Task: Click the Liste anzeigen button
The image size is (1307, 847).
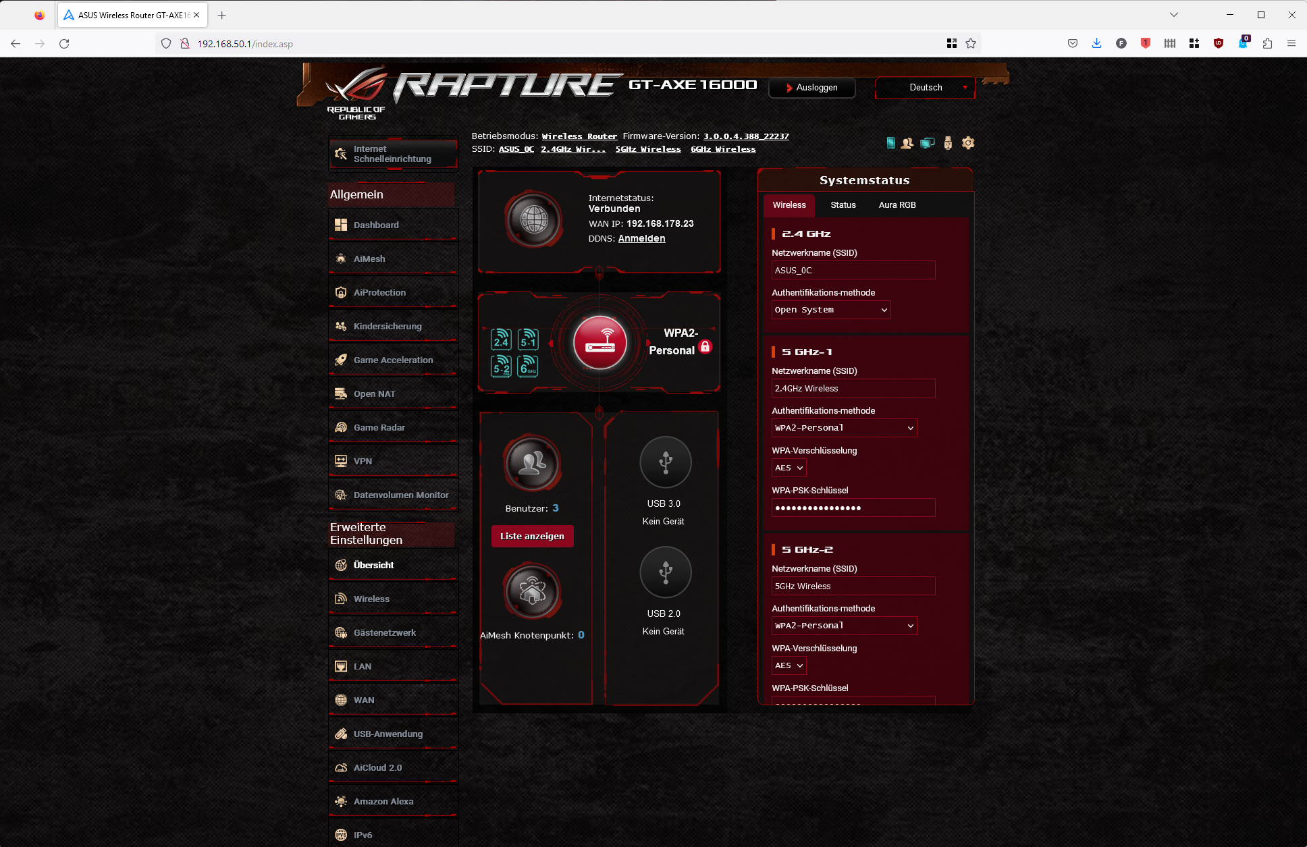Action: pyautogui.click(x=532, y=537)
